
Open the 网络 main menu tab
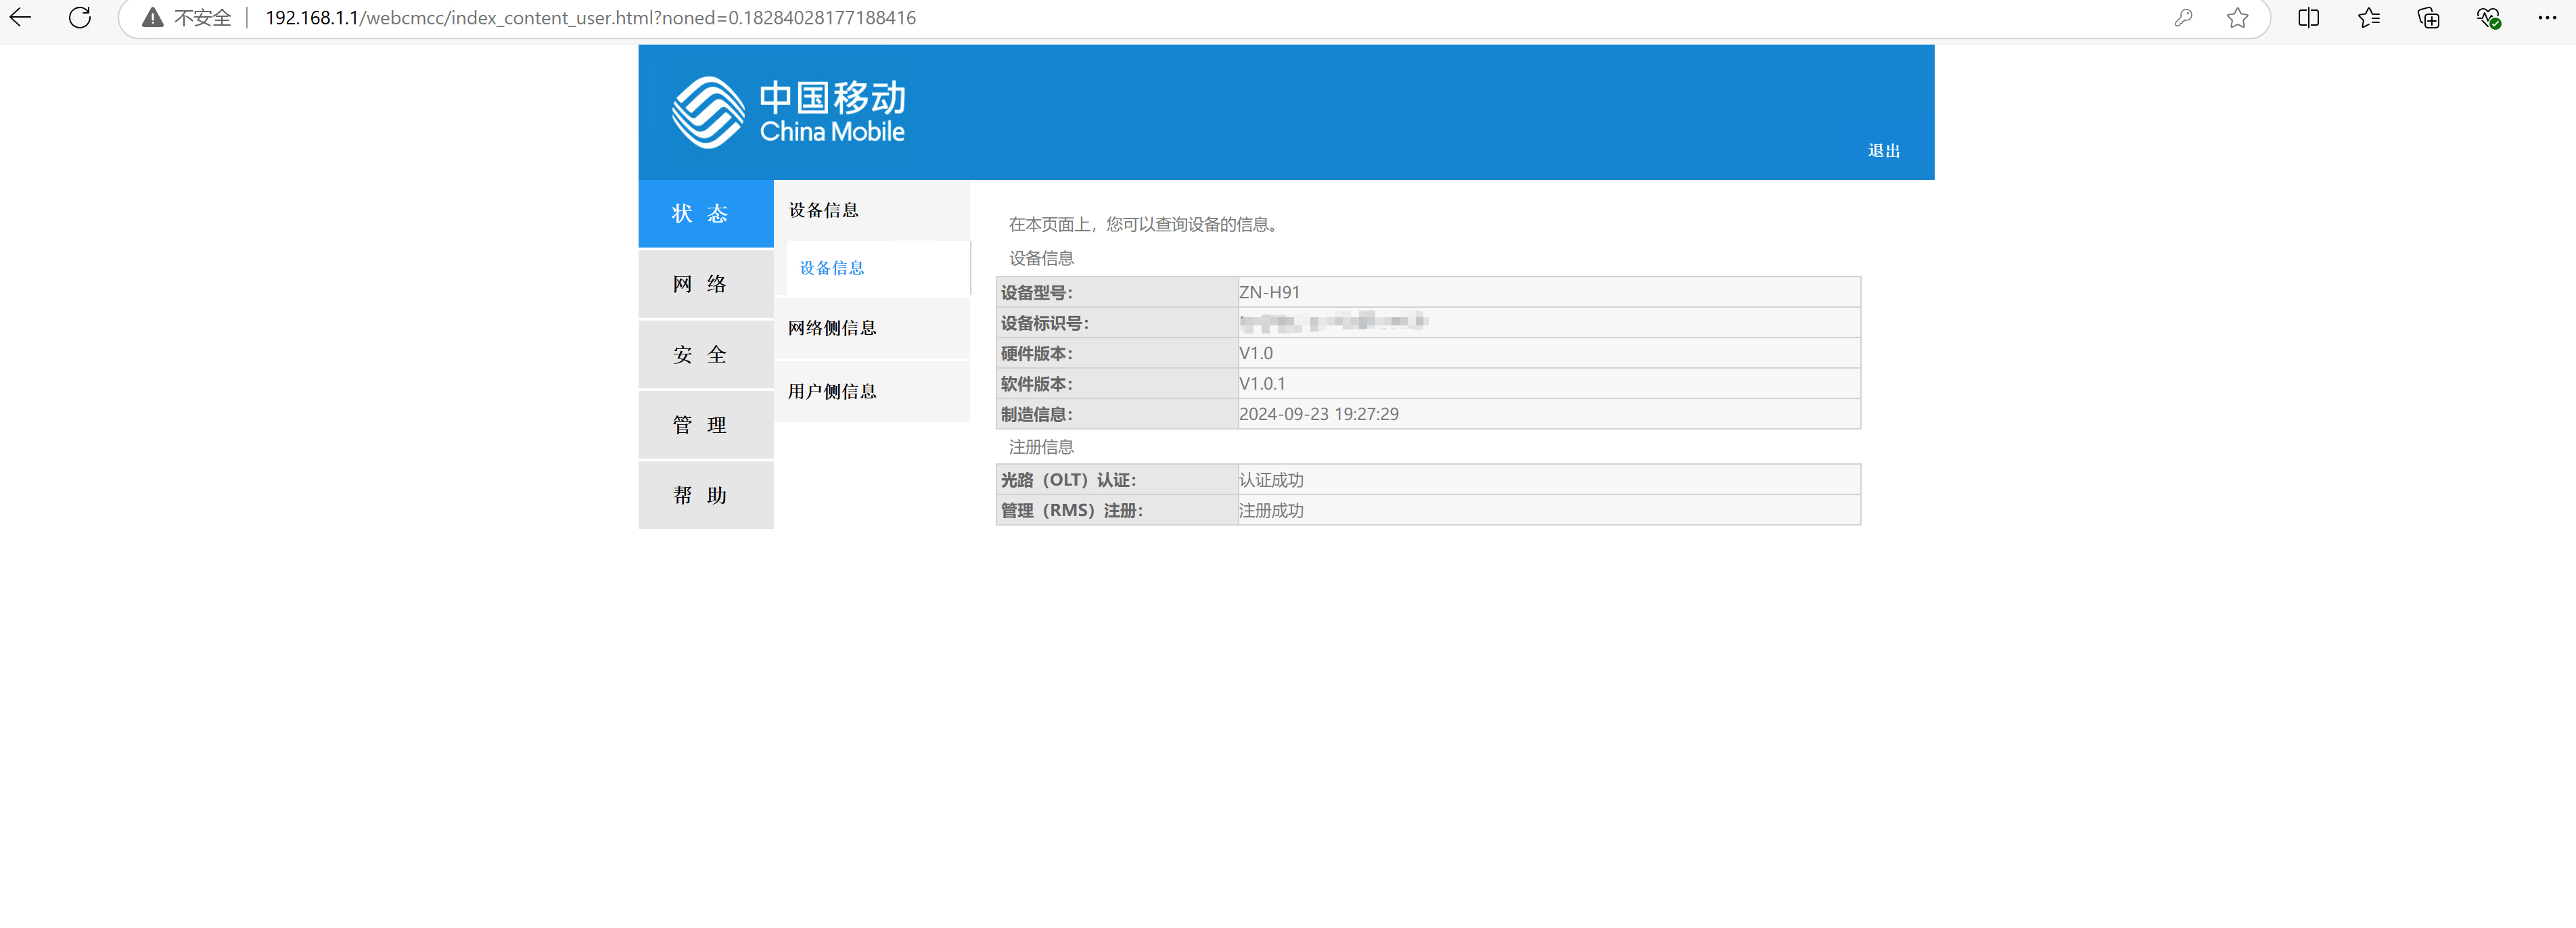point(706,284)
